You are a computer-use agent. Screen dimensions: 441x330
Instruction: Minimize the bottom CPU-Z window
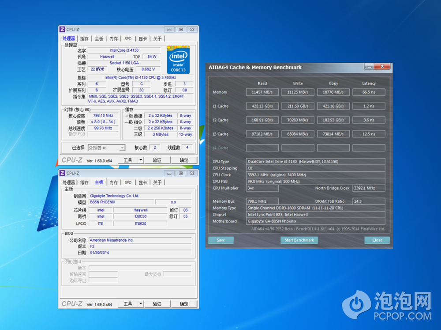169,173
